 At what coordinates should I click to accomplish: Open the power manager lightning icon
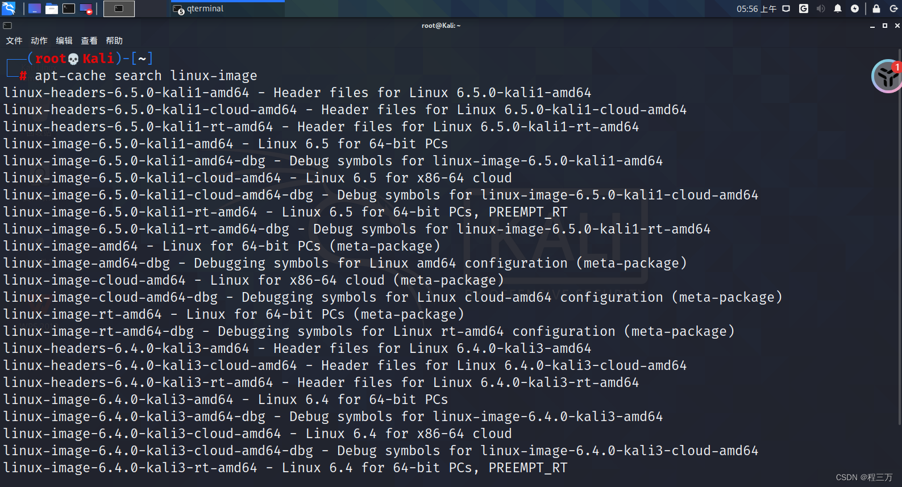[855, 9]
